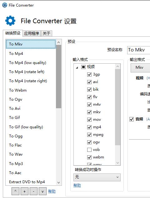This screenshot has width=150, height=208.
Task: Switch to the 应用程序 tab
Action: pyautogui.click(x=32, y=34)
